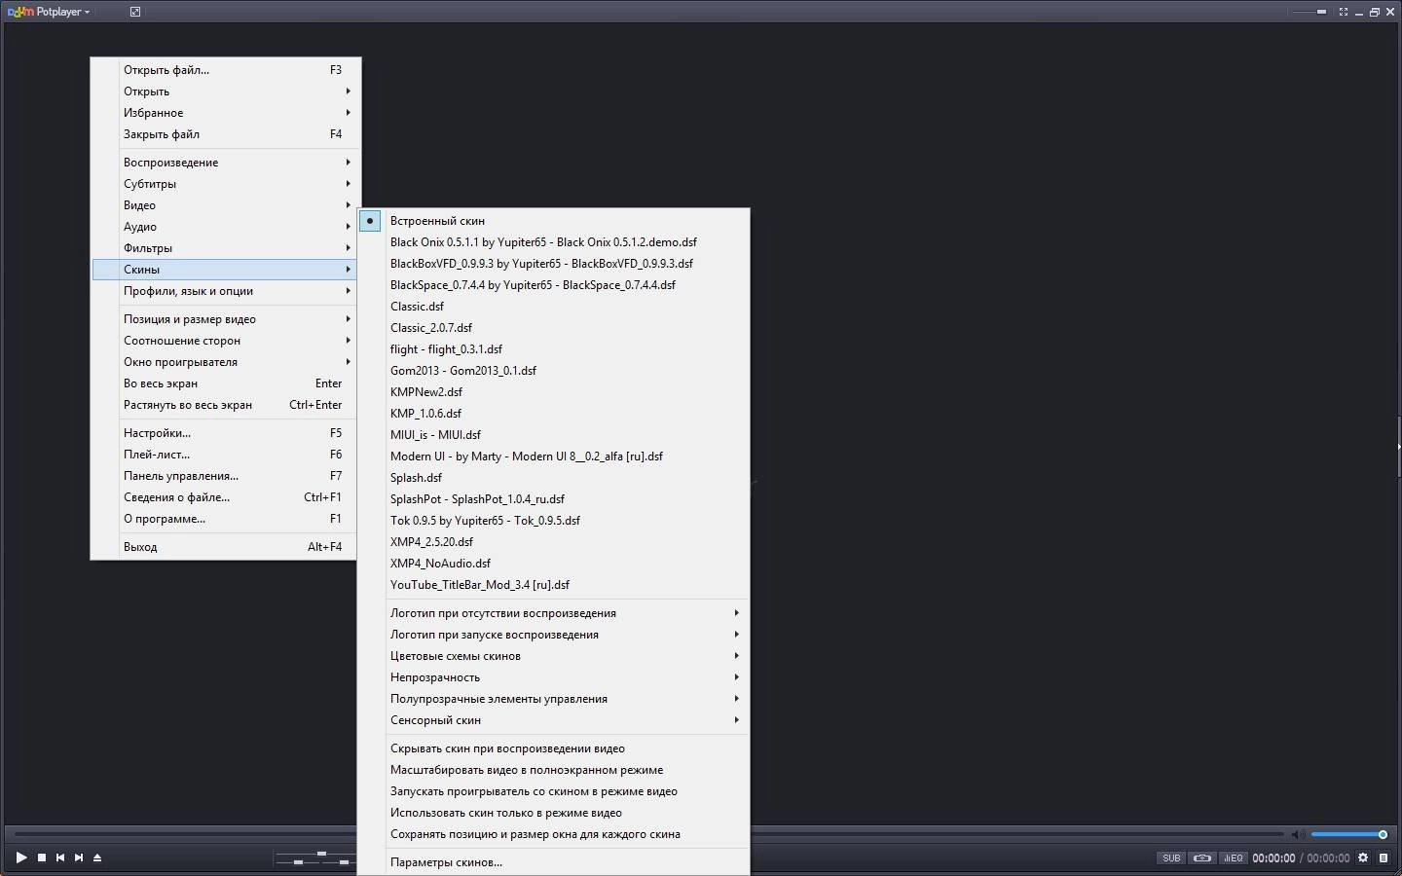Expand the "Избранное" submenu
Image resolution: width=1402 pixels, height=876 pixels.
(225, 113)
